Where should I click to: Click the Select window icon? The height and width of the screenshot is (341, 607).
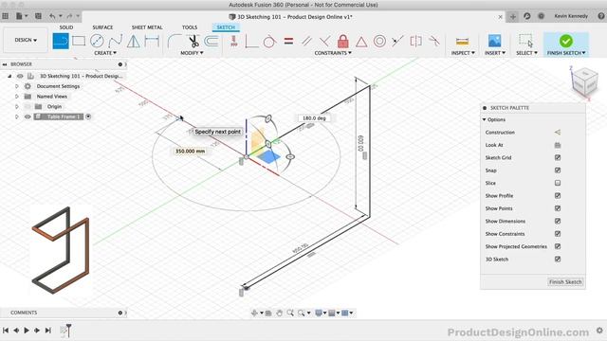coord(525,41)
